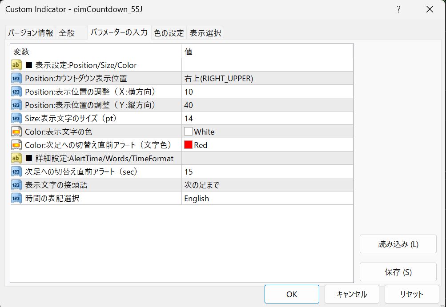Click the icon beside 時間の表記選択

[16, 198]
